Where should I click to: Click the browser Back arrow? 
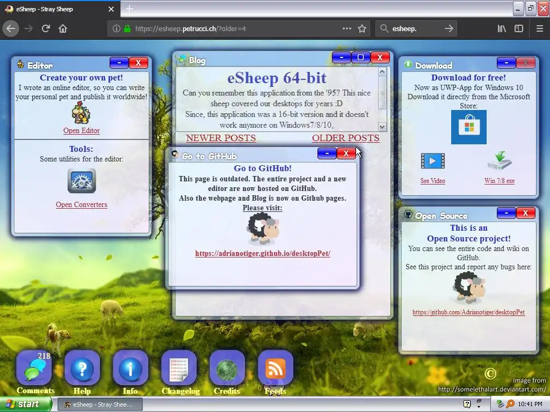(11, 29)
